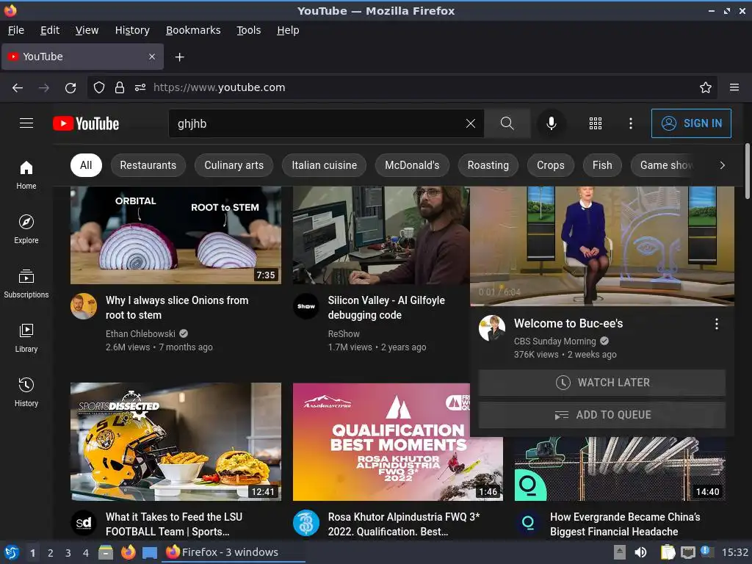Select the Roasting filter chip
Screen dimensions: 752x564
tap(488, 165)
